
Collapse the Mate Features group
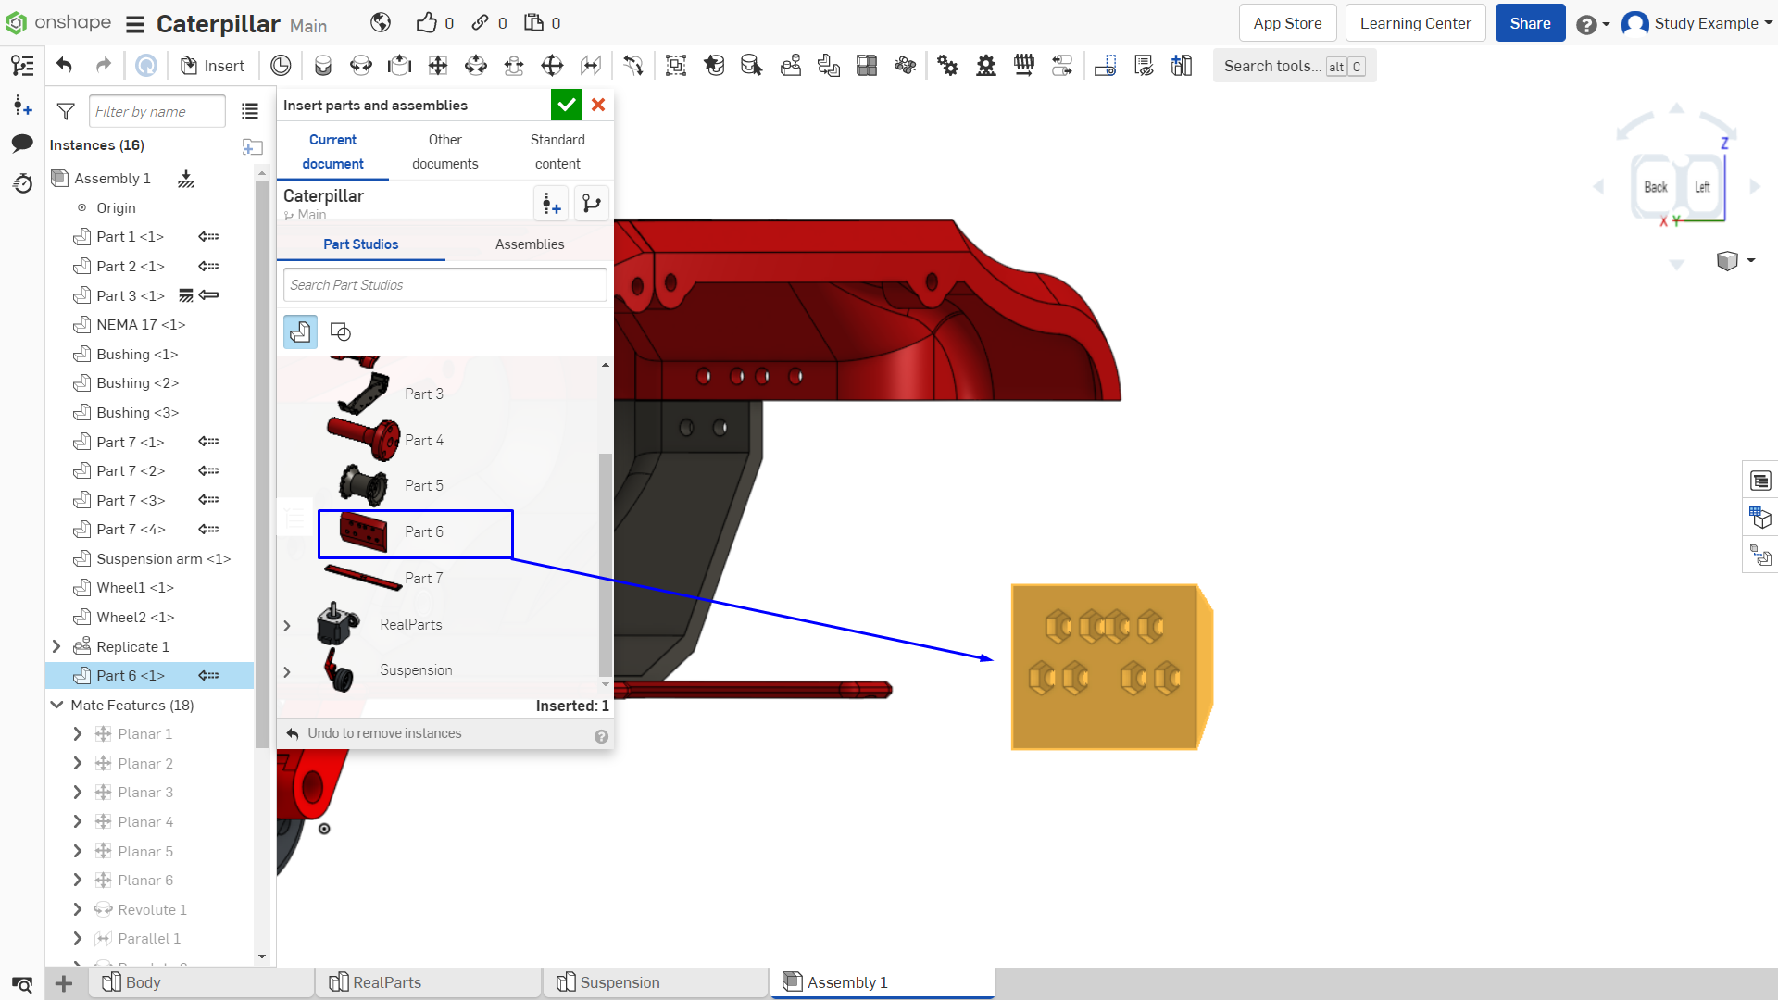tap(56, 705)
